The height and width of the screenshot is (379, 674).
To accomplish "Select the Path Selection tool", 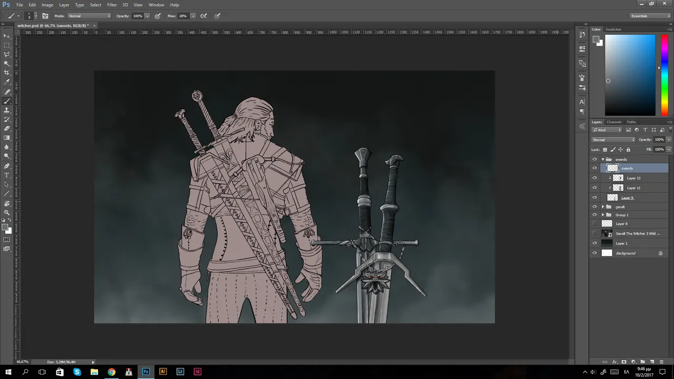I will pos(7,184).
